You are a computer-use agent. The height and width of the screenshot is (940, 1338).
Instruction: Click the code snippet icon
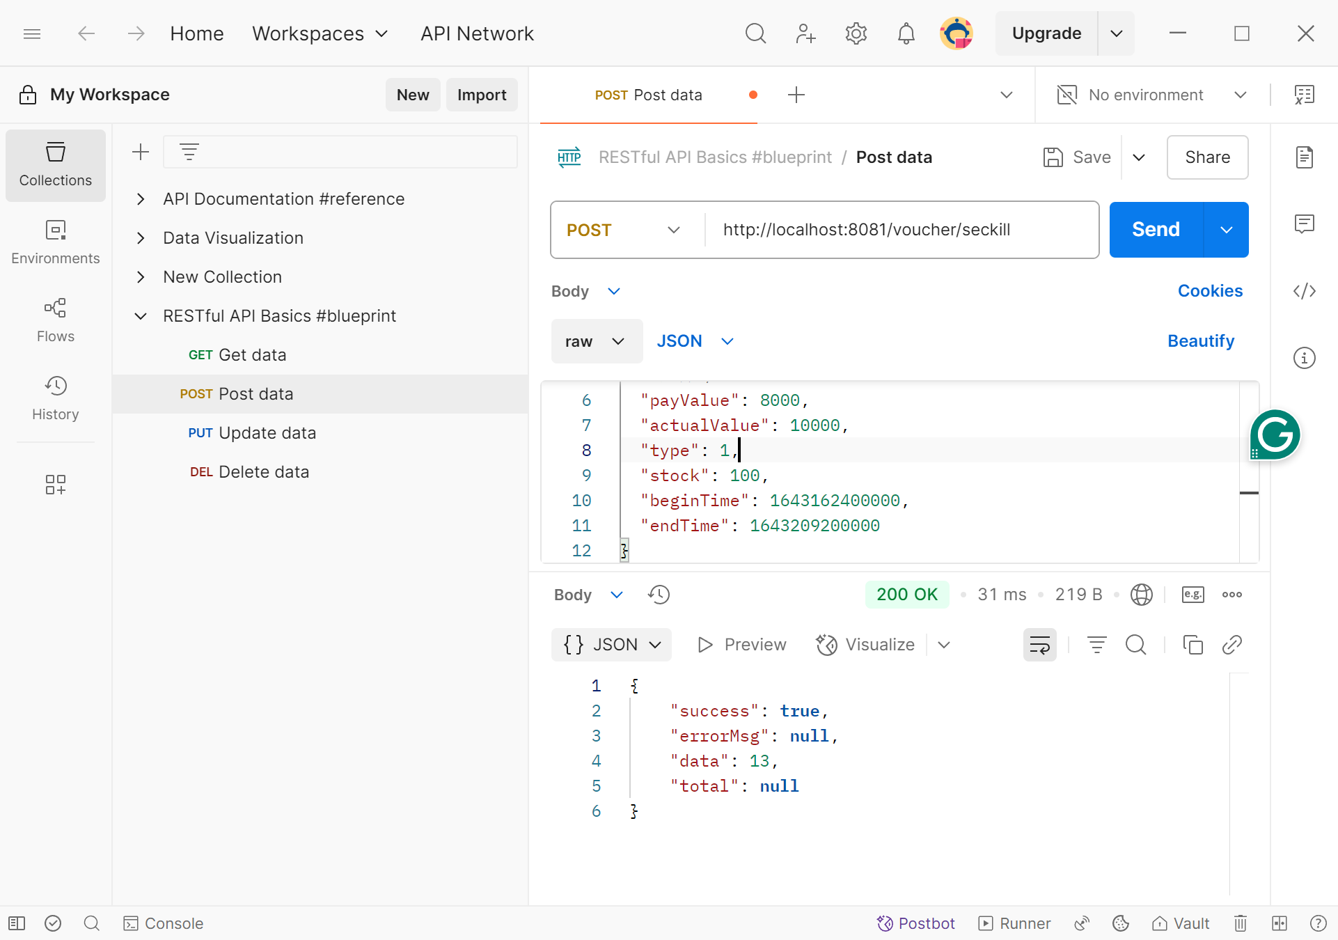click(x=1304, y=291)
